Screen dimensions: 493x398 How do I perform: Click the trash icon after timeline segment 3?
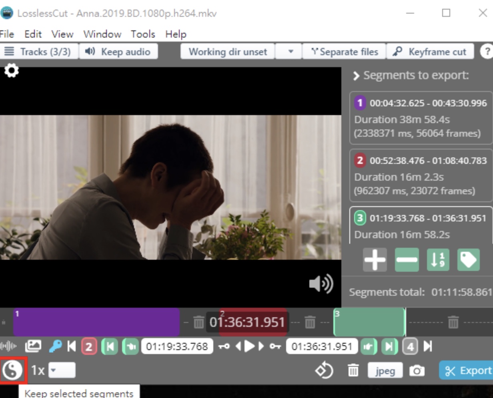coord(453,322)
